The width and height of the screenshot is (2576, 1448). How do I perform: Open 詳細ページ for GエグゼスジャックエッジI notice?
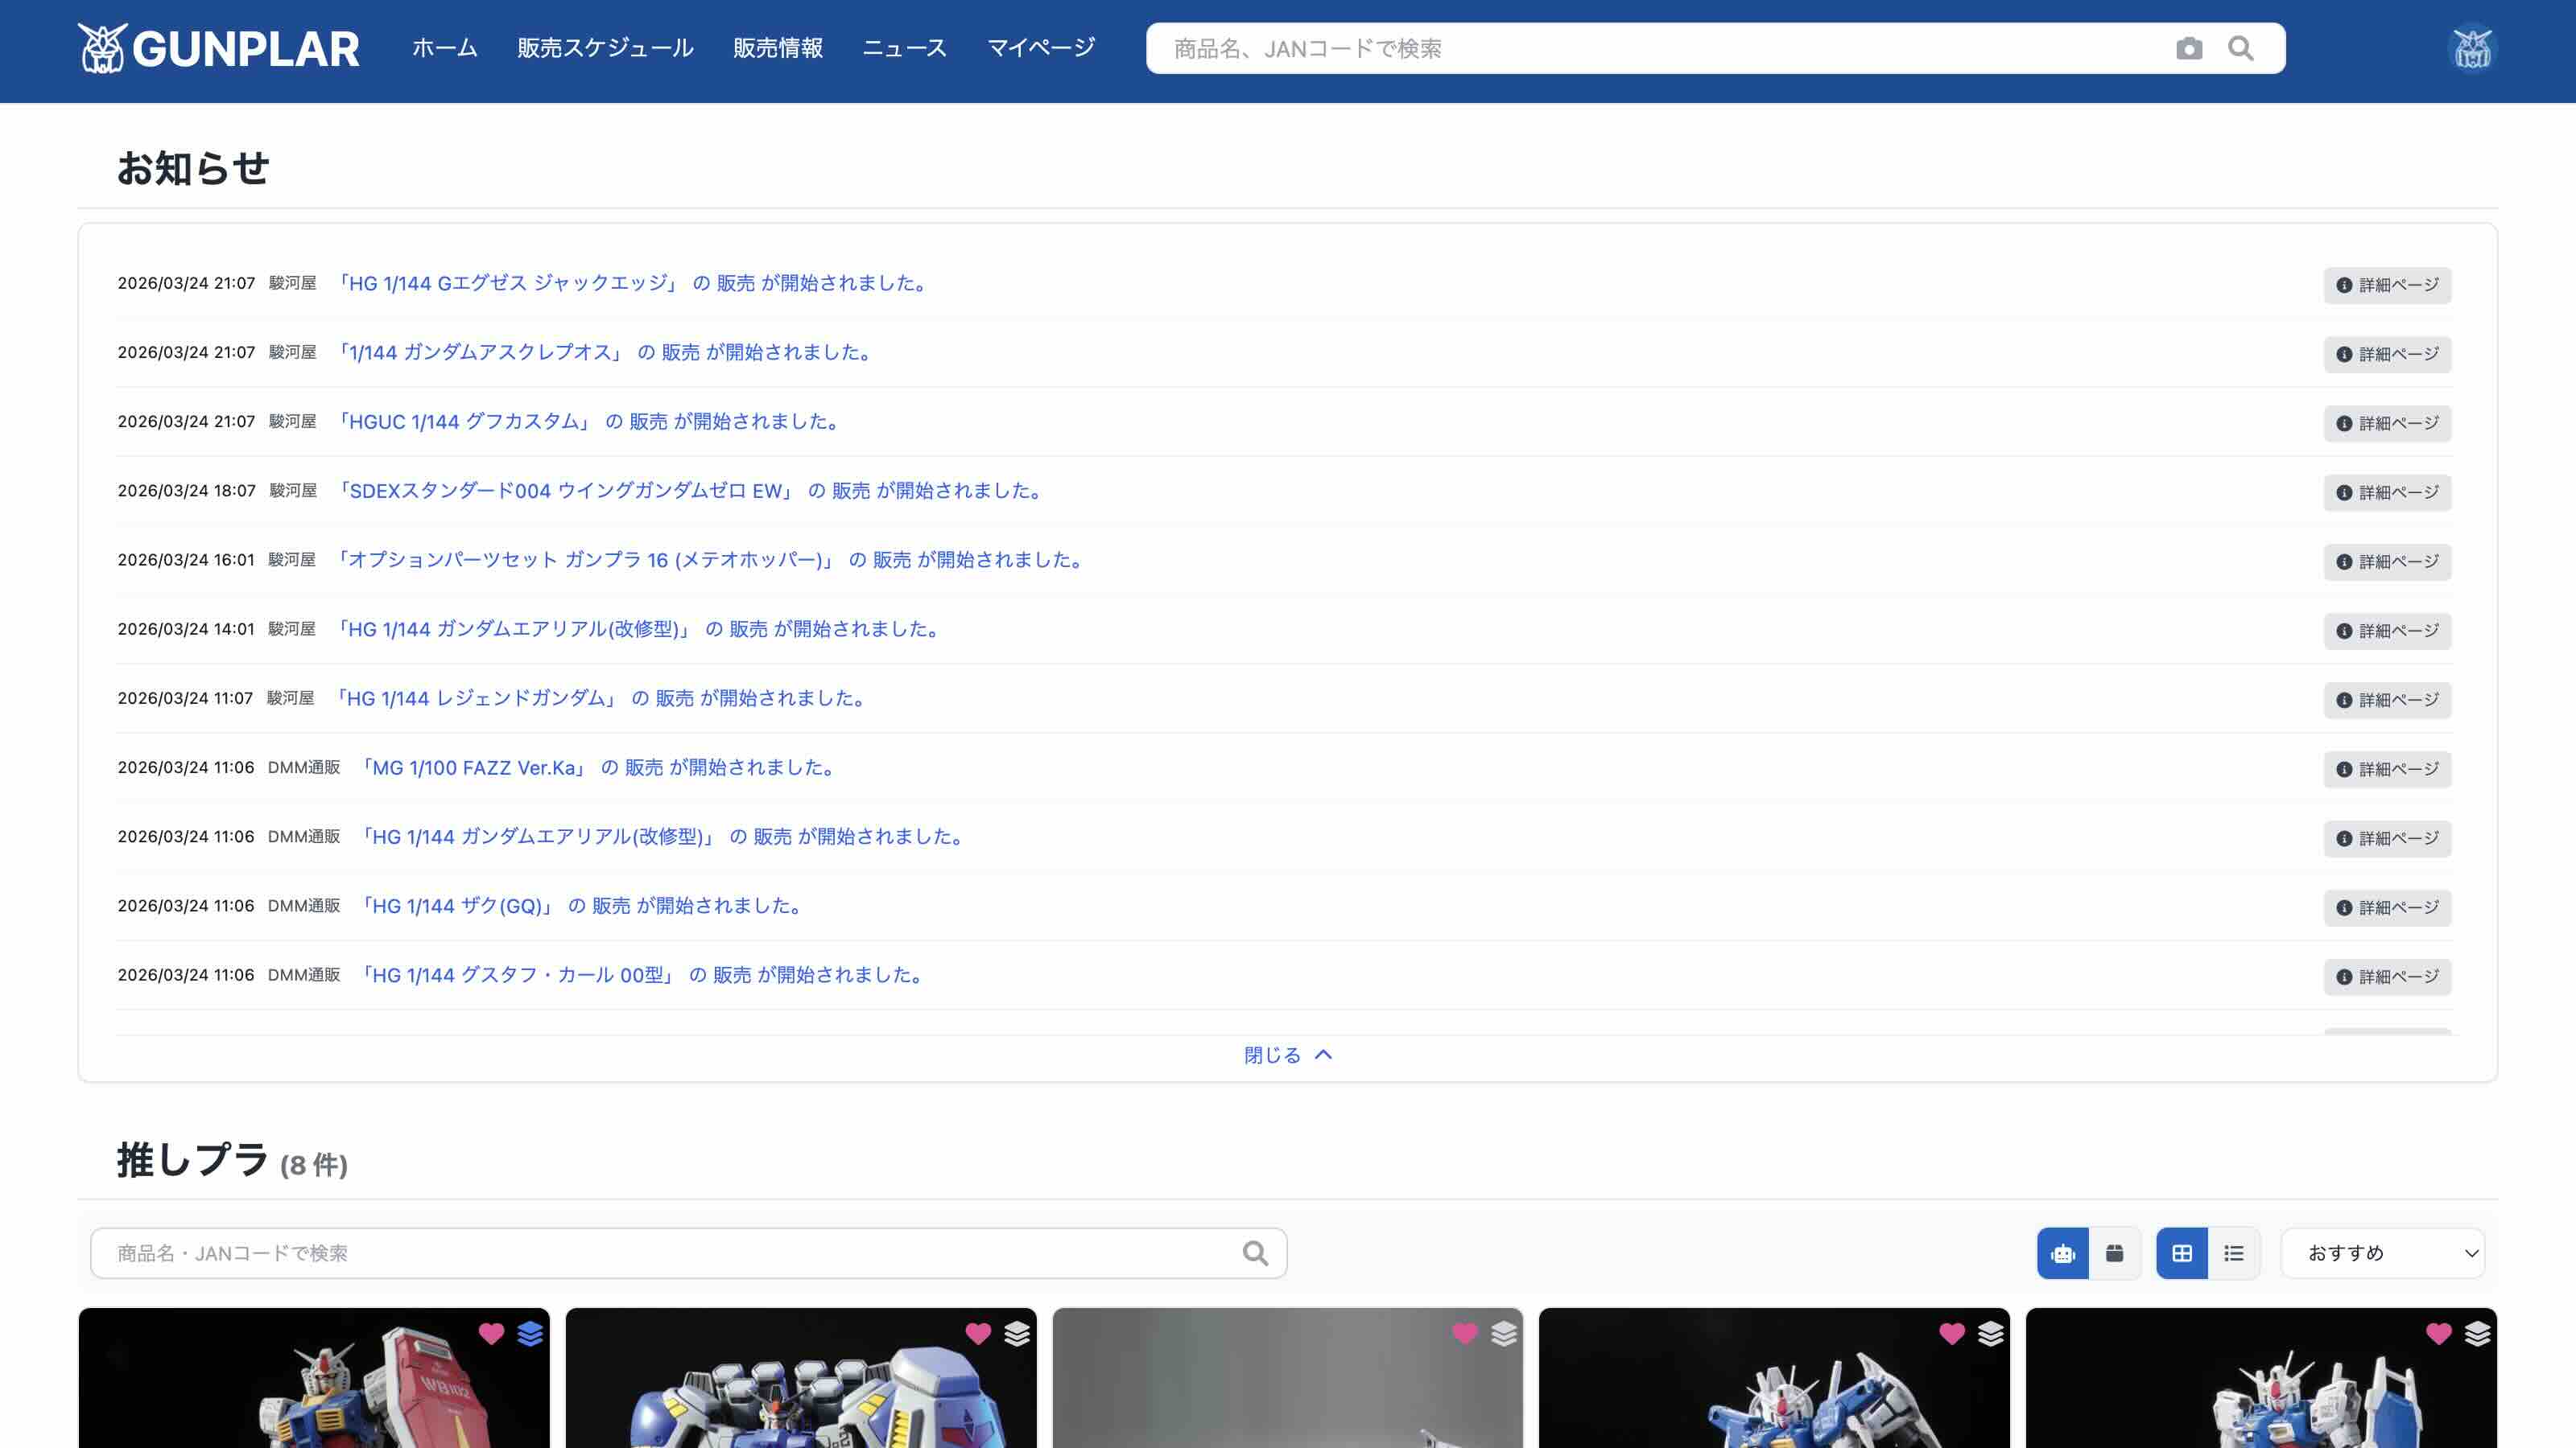click(2387, 285)
